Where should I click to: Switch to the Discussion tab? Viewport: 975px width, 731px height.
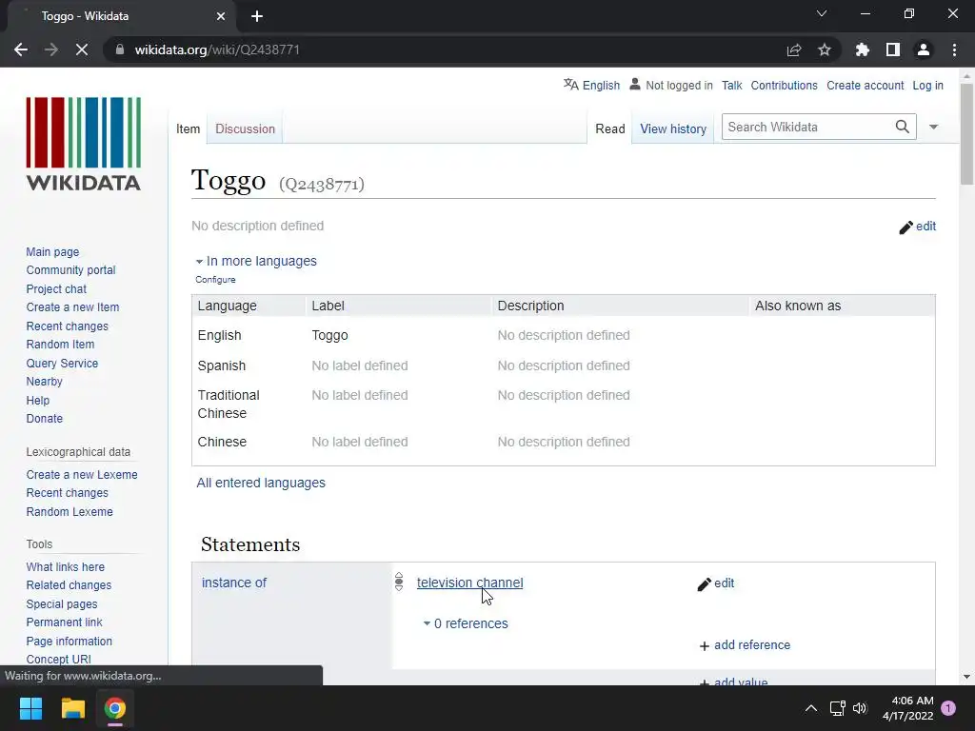[x=245, y=128]
